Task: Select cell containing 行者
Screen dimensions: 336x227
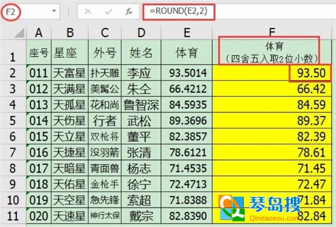Action: click(x=105, y=120)
